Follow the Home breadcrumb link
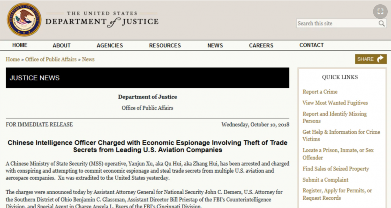Image resolution: width=391 pixels, height=208 pixels. pyautogui.click(x=13, y=59)
